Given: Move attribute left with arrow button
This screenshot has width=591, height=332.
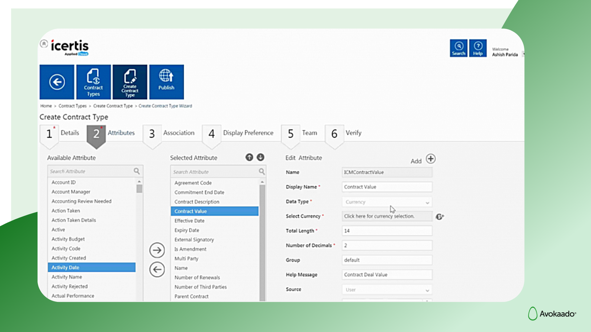Looking at the screenshot, I should click(x=157, y=270).
